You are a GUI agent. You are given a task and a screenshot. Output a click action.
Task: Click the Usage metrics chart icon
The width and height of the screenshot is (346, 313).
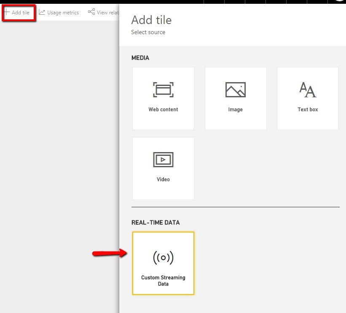click(x=42, y=12)
